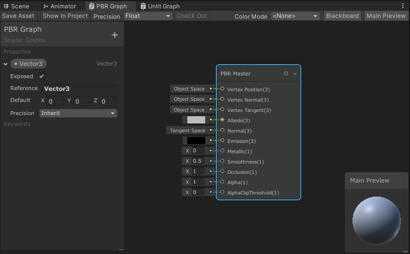The width and height of the screenshot is (410, 254).
Task: Click the Albedo gray color swatch
Action: click(x=196, y=120)
